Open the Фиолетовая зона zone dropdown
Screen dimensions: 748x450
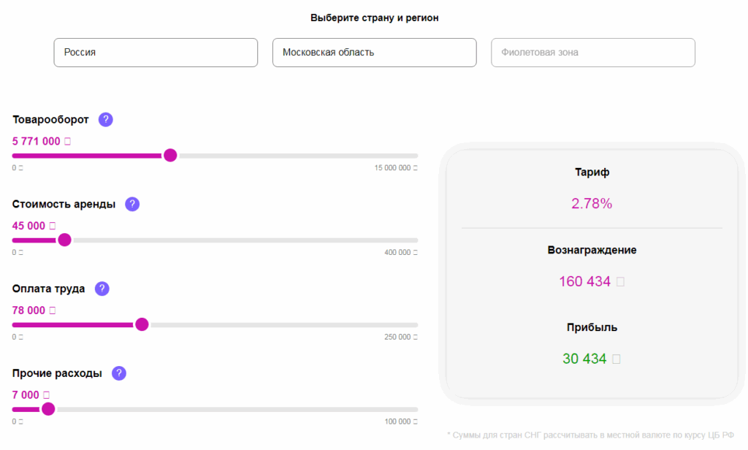592,53
